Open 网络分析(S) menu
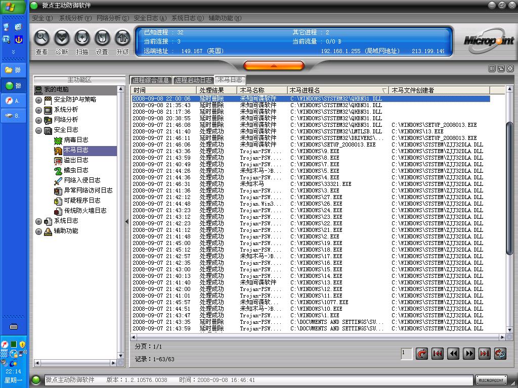The width and height of the screenshot is (518, 388). point(113,18)
